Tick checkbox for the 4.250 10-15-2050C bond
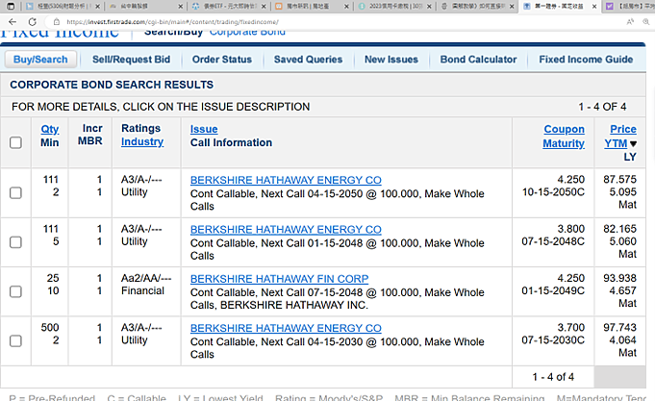 [15, 192]
